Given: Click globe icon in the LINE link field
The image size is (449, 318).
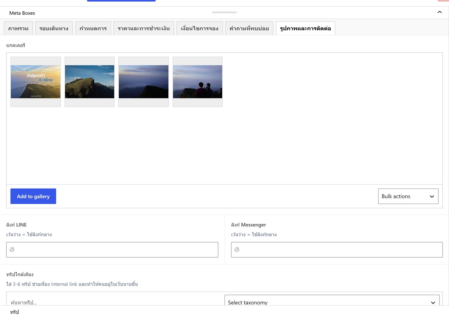Looking at the screenshot, I should [12, 250].
